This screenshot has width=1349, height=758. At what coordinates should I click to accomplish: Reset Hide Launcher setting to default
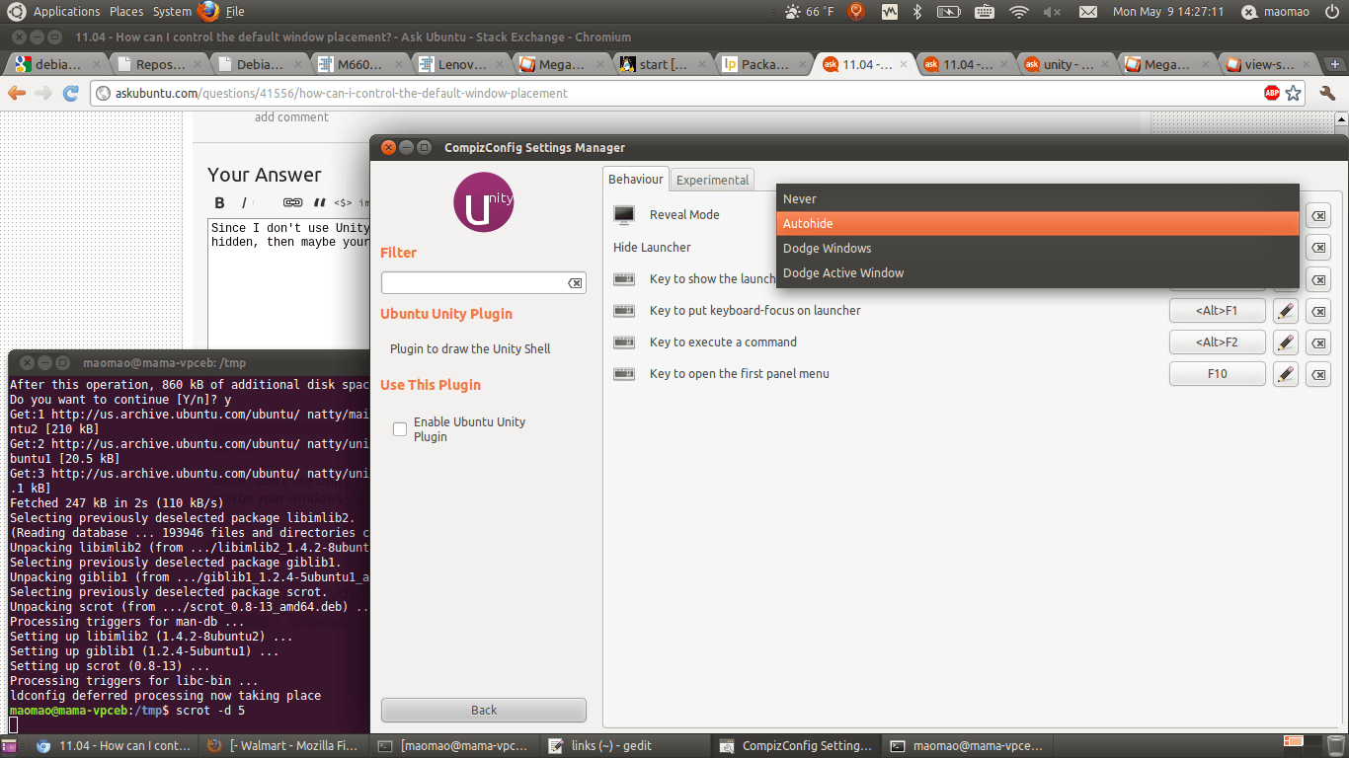point(1318,248)
